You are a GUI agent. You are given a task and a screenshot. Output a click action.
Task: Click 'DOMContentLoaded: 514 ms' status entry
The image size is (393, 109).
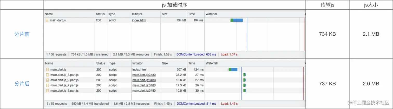click(197, 104)
